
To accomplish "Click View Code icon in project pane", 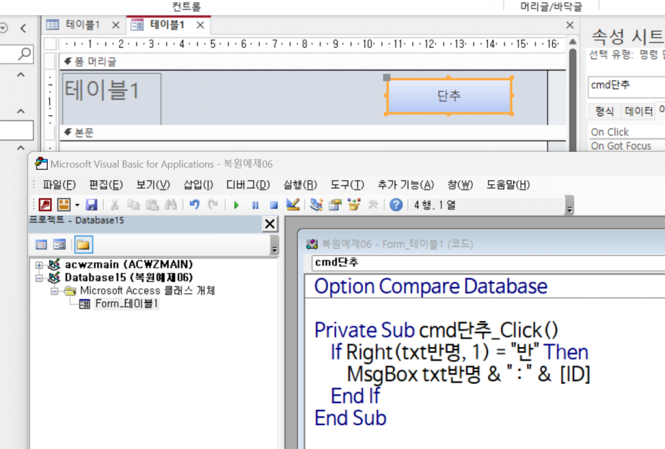I will 41,244.
